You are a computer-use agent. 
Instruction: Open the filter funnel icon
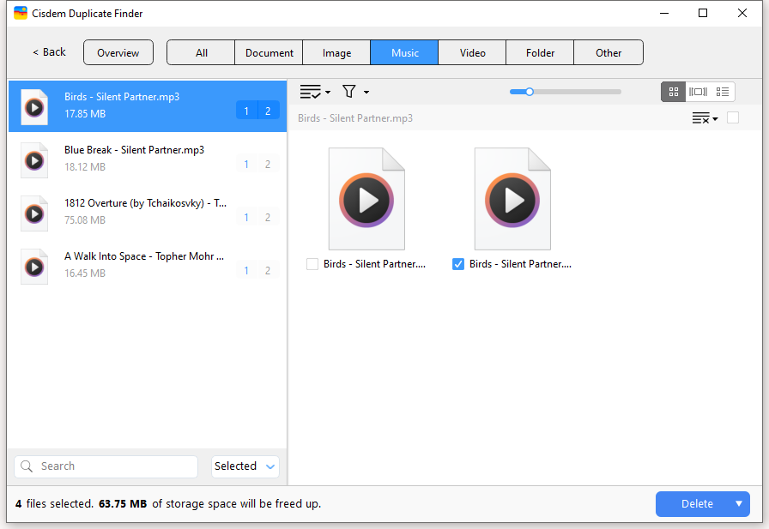tap(349, 92)
